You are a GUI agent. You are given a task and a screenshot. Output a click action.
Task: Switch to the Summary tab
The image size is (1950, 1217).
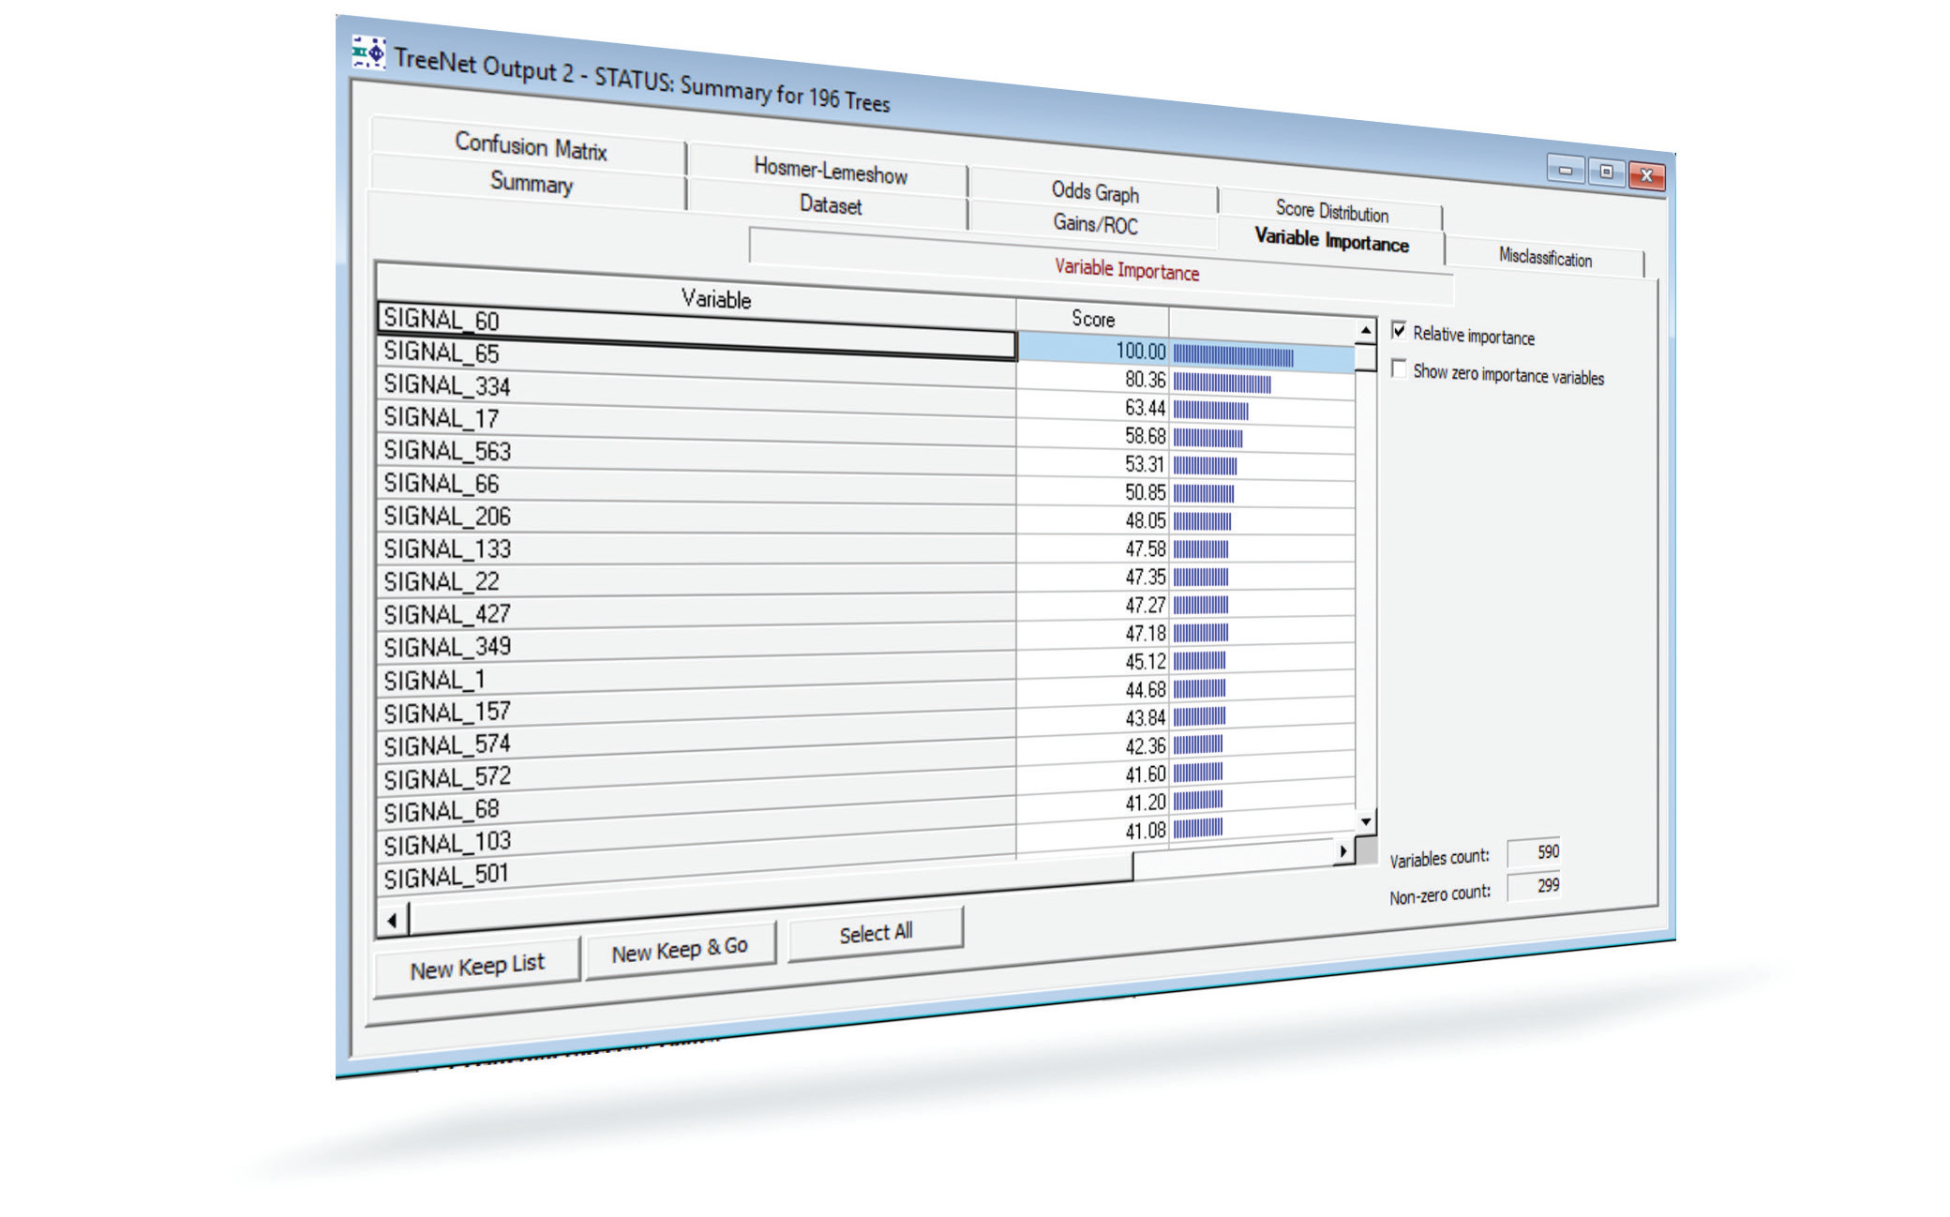(531, 182)
